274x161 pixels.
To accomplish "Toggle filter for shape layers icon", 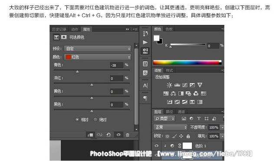I will 207,118.
